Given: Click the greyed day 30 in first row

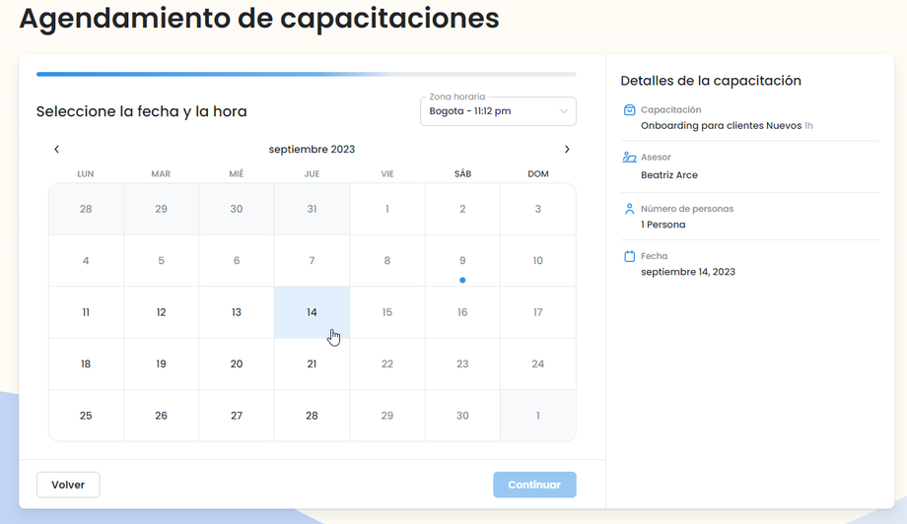Looking at the screenshot, I should pyautogui.click(x=237, y=209).
